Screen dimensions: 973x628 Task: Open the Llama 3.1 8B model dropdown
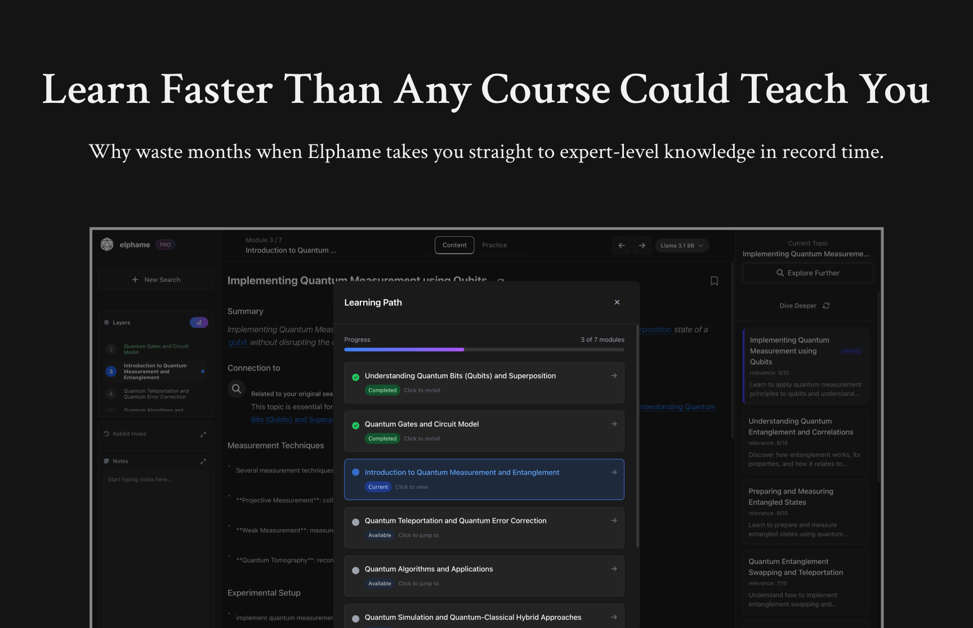click(682, 246)
